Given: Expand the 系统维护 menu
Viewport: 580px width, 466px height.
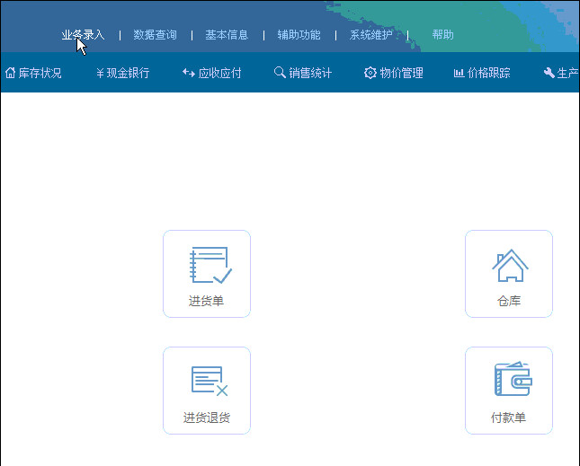Looking at the screenshot, I should point(370,35).
